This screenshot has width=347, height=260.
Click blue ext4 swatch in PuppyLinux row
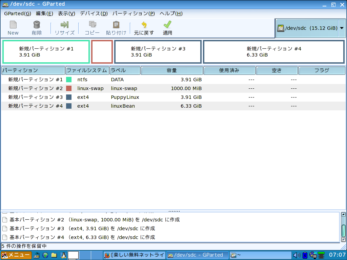[x=69, y=97]
